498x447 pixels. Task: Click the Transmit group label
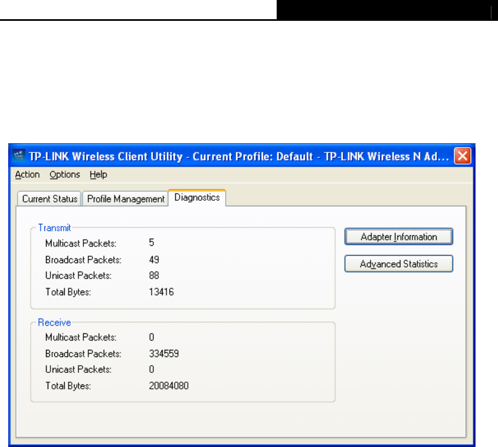click(x=54, y=228)
